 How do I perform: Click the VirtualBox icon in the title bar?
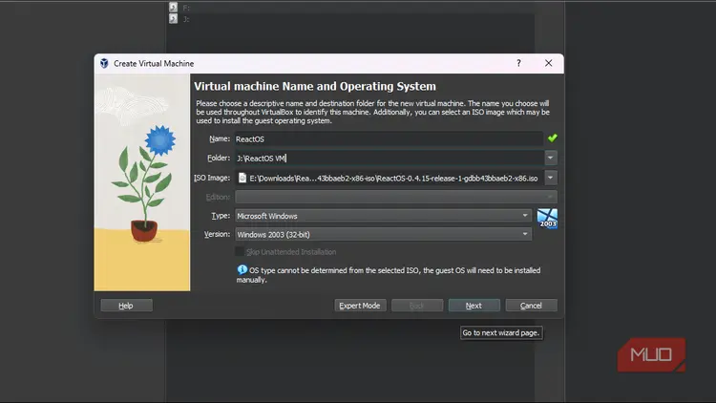[104, 63]
